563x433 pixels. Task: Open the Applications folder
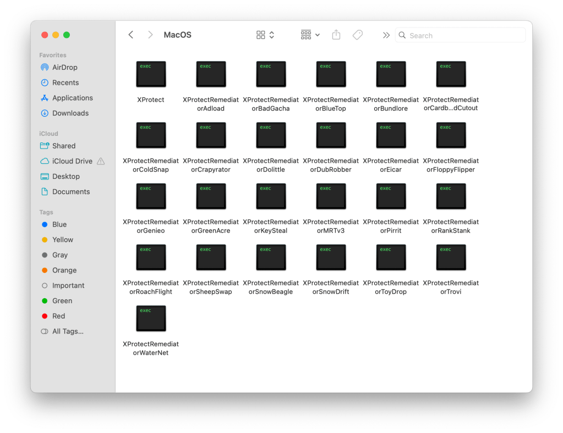point(72,97)
